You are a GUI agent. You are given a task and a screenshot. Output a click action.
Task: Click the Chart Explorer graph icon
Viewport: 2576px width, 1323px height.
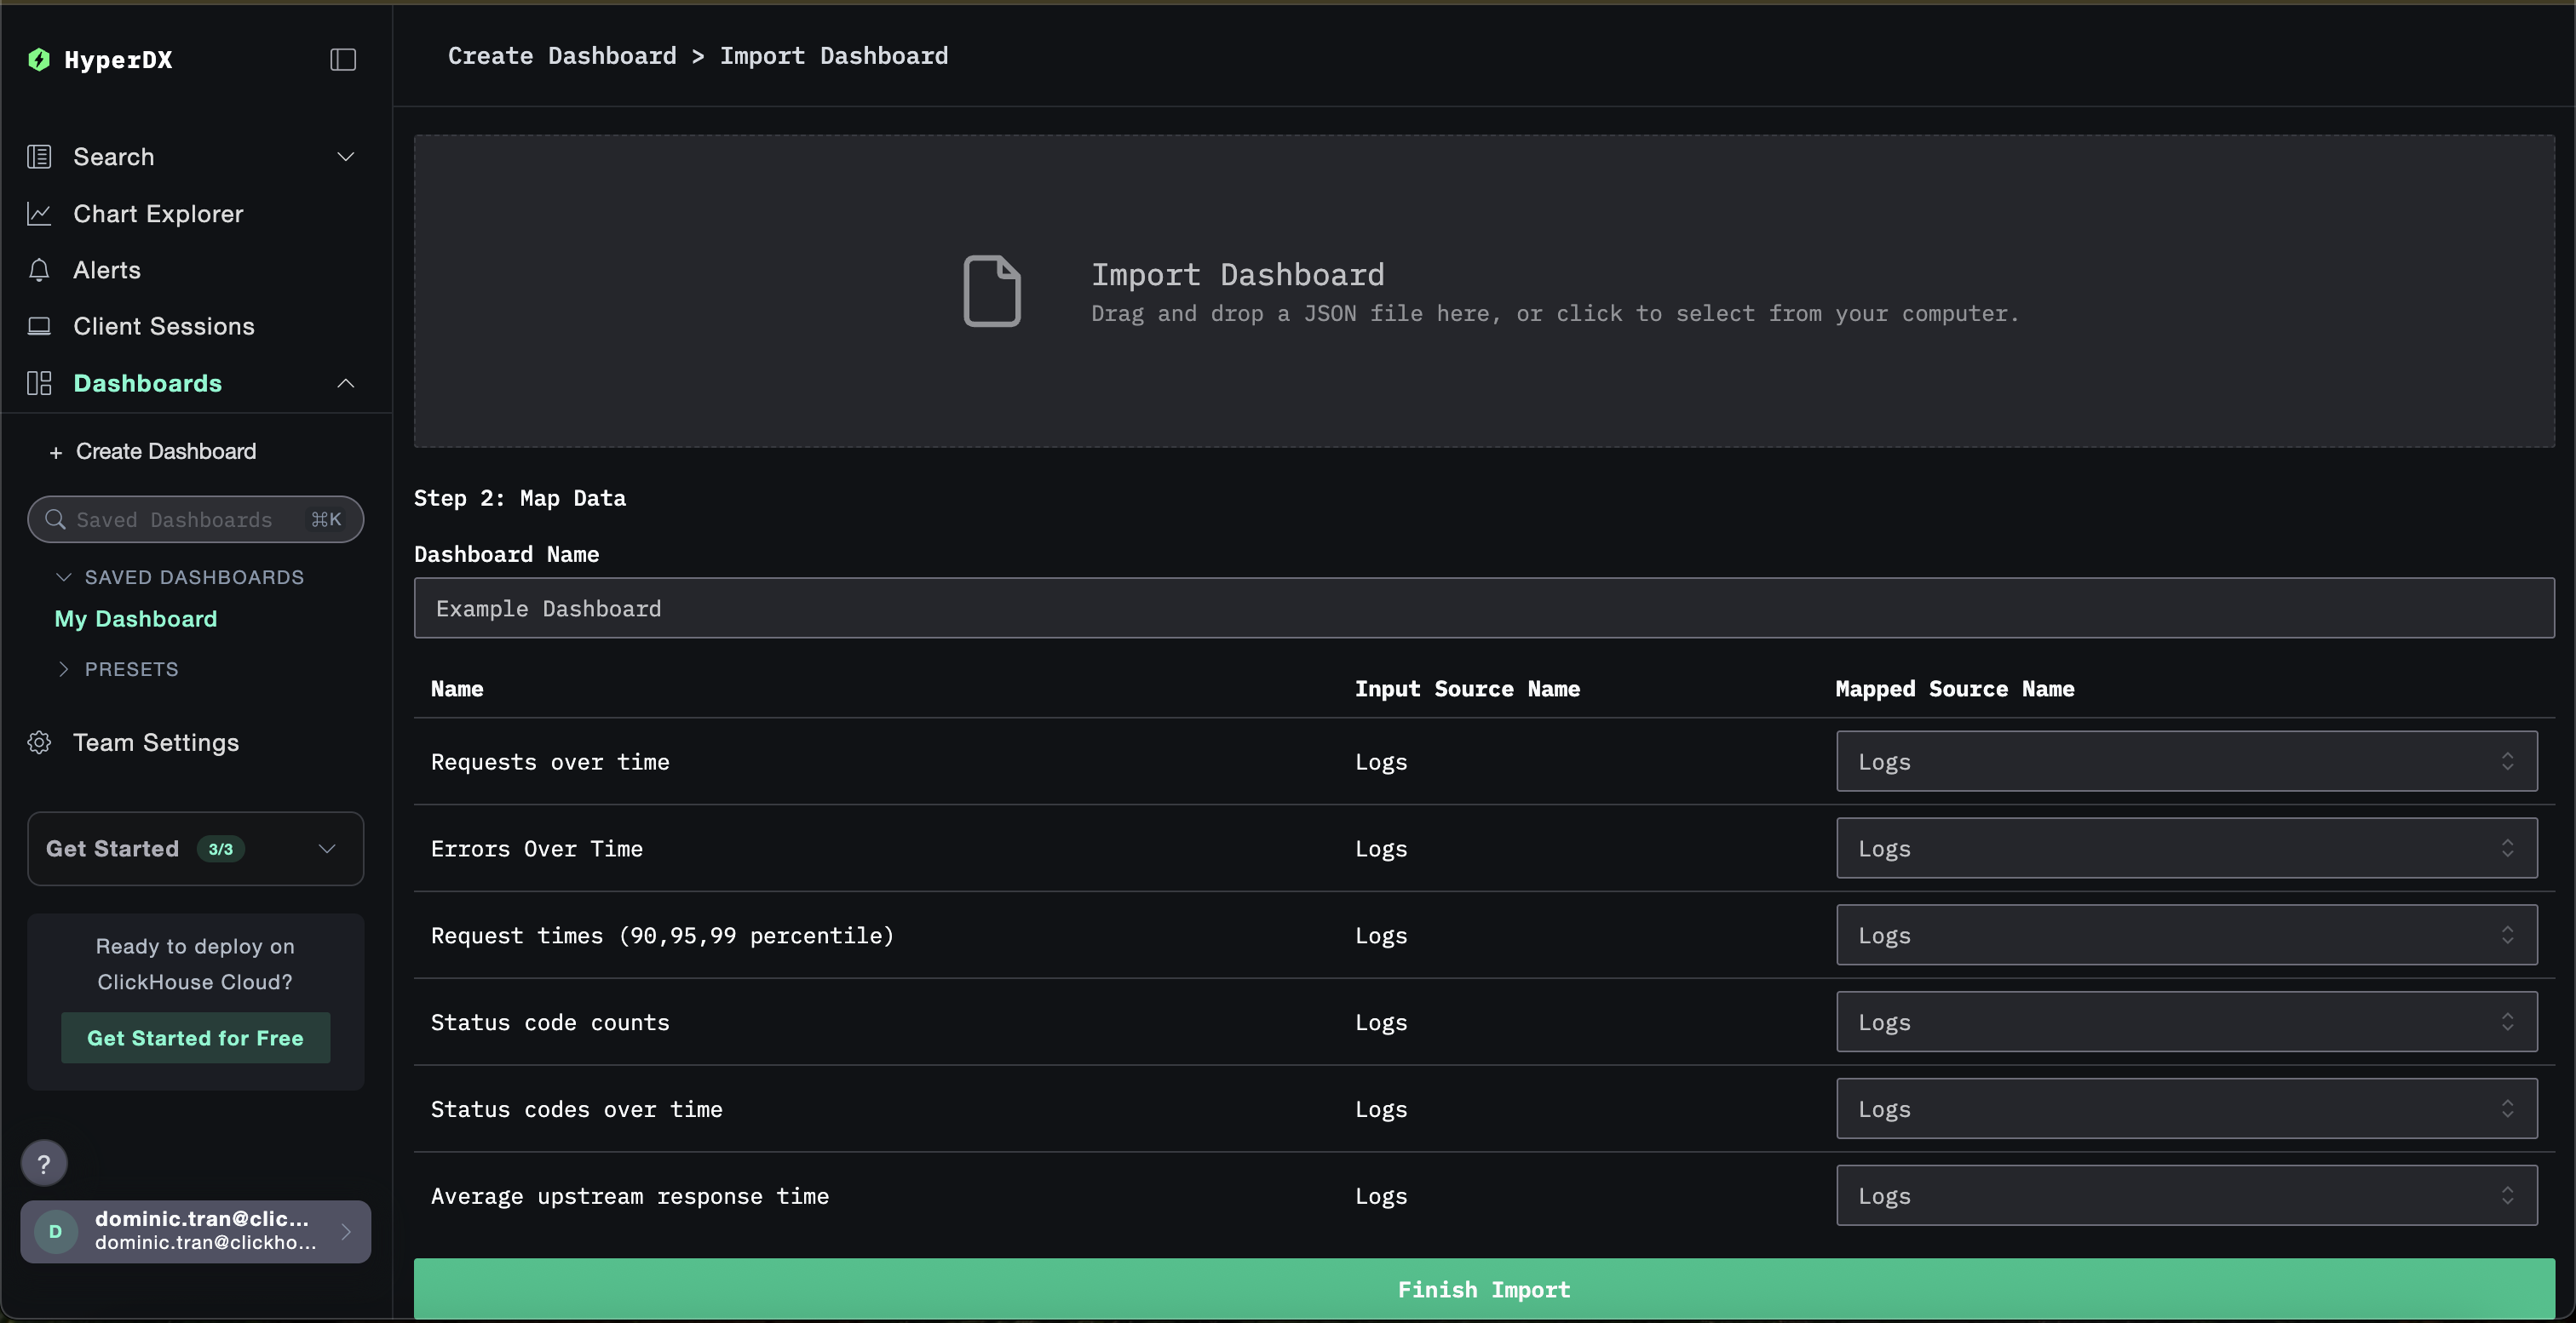coord(39,214)
